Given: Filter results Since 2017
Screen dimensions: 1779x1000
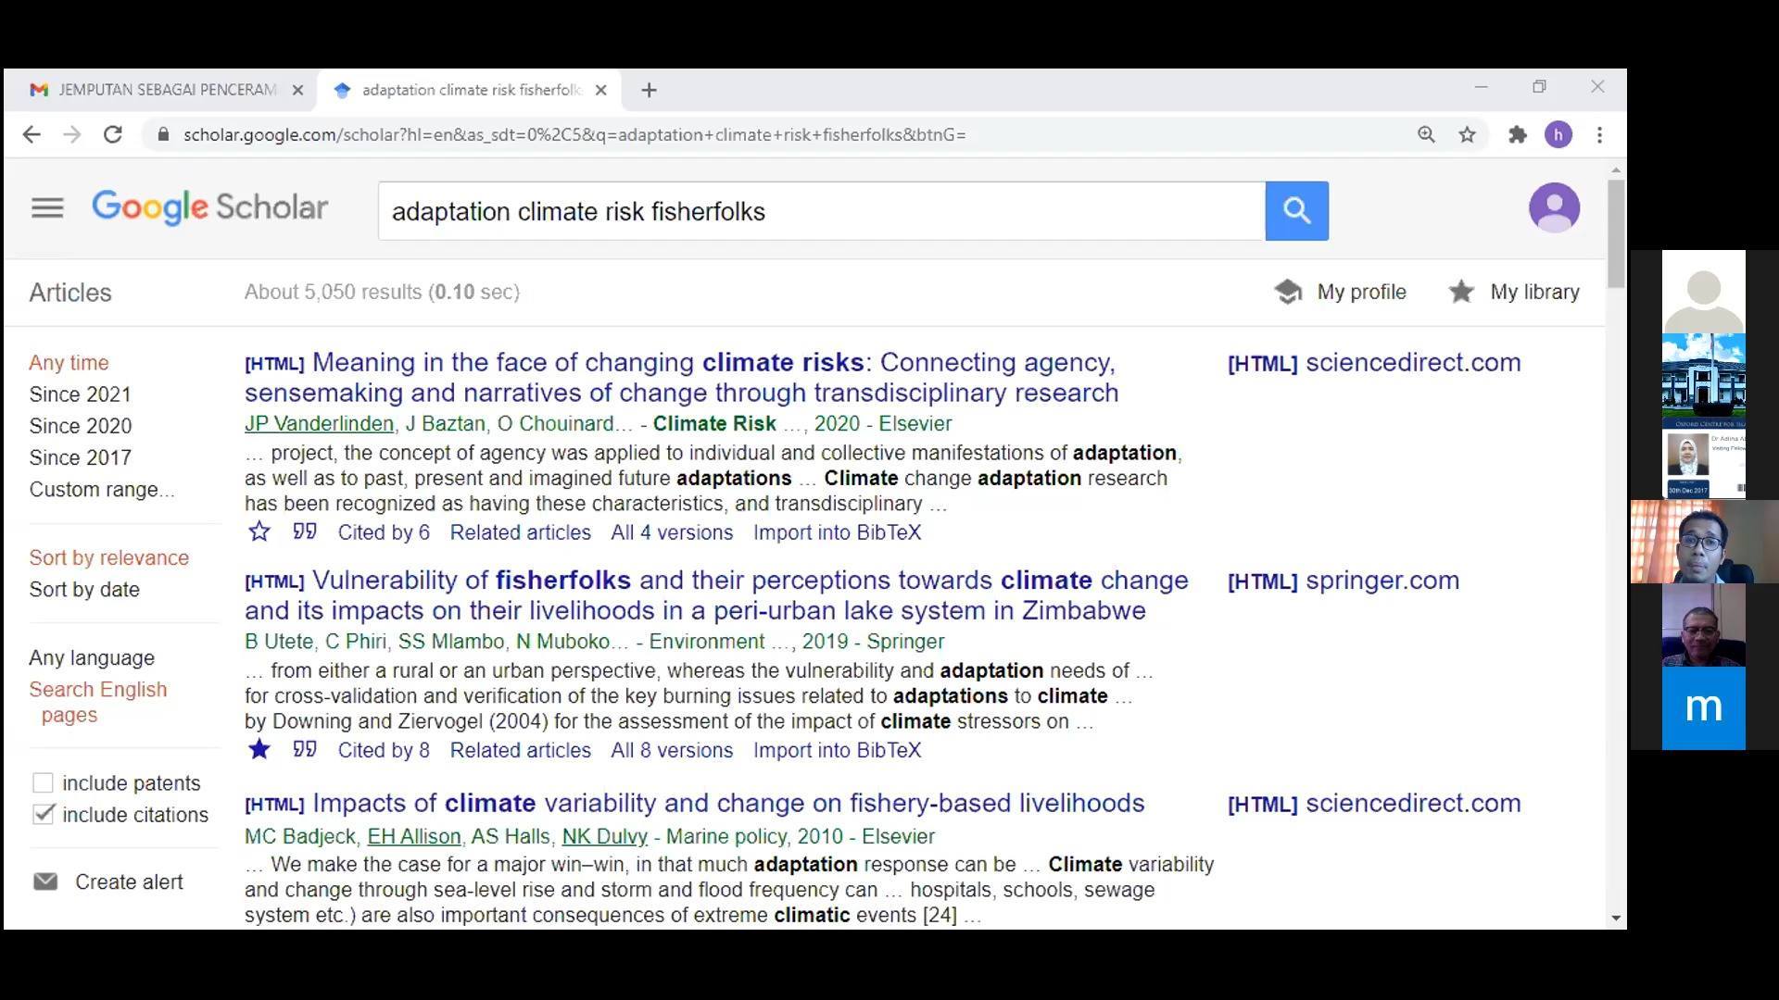Looking at the screenshot, I should pos(80,457).
